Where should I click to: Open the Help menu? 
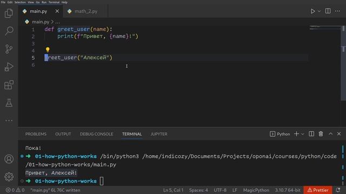click(x=64, y=2)
